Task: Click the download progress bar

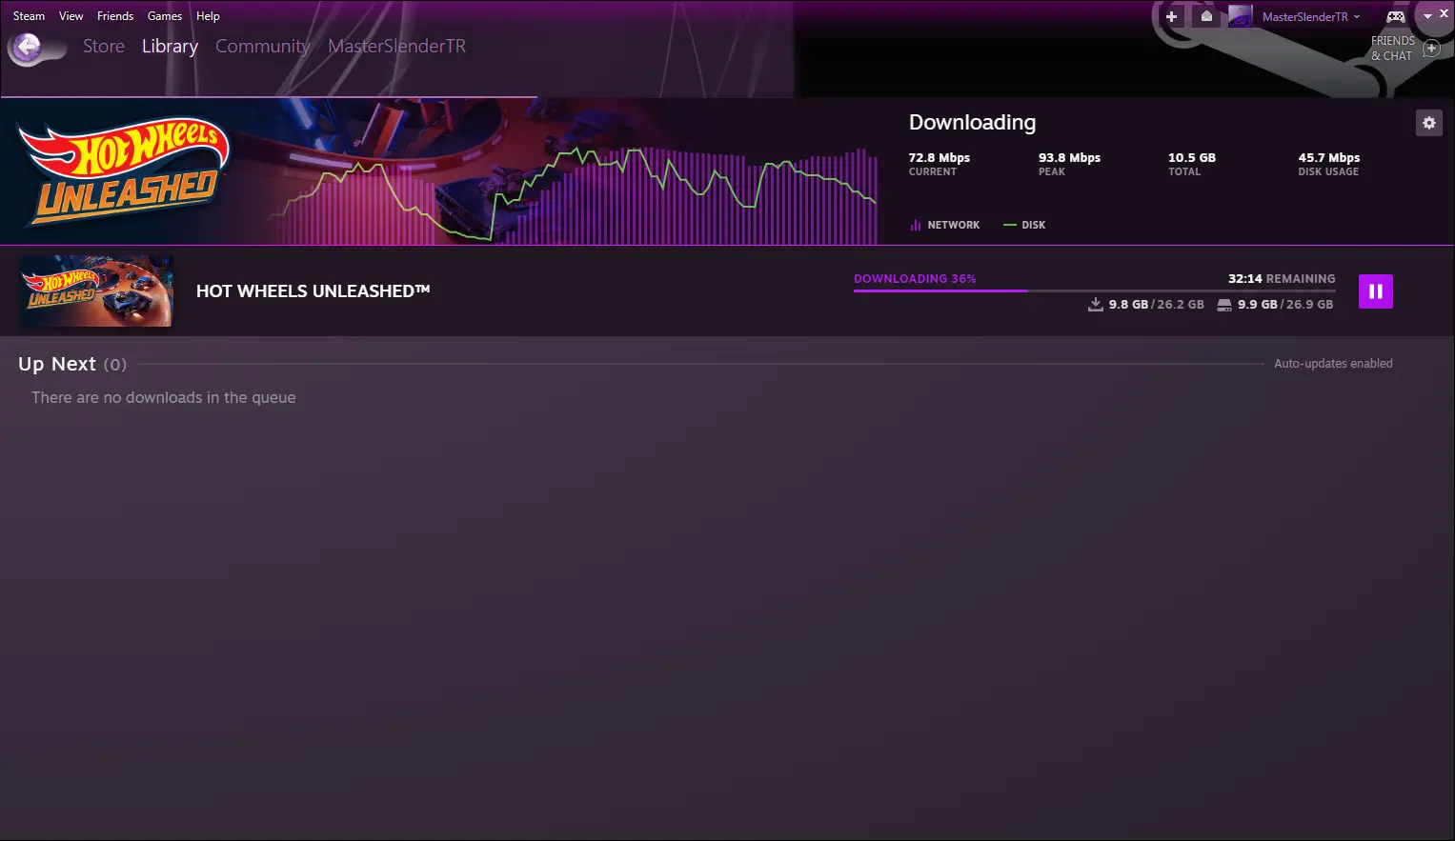Action: 1094,290
